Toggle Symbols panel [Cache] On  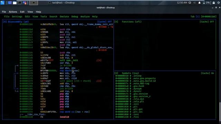(x=207, y=73)
